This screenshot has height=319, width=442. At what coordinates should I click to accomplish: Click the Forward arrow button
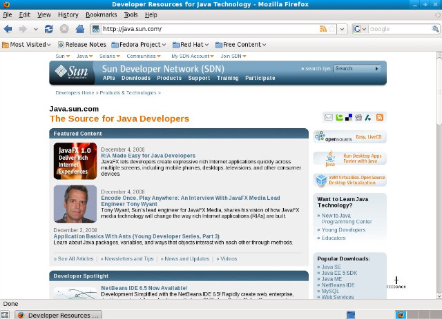click(x=23, y=29)
